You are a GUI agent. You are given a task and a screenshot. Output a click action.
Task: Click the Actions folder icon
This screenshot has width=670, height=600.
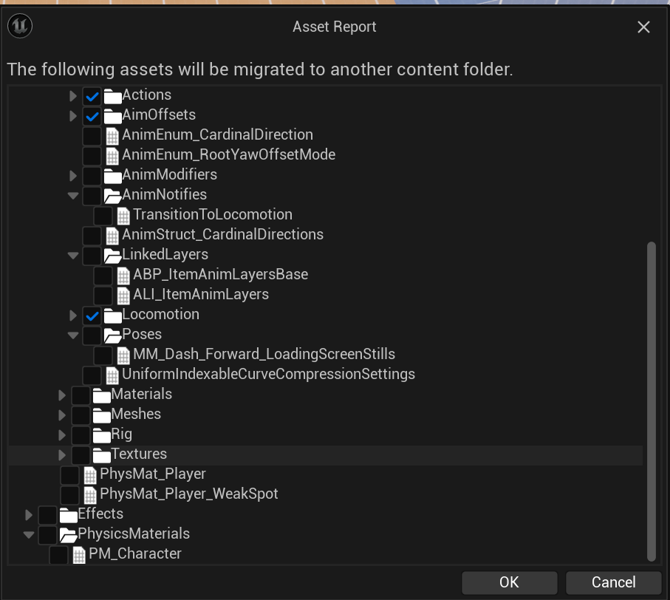pos(113,96)
